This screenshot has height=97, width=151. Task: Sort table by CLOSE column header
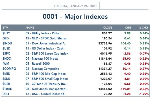(x=108, y=28)
